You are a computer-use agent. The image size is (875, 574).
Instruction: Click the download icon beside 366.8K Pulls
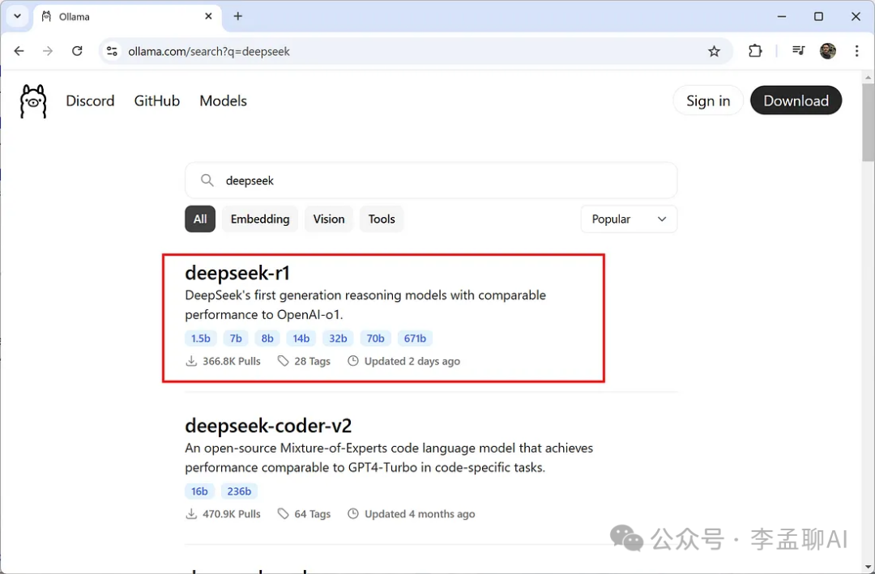(x=191, y=361)
